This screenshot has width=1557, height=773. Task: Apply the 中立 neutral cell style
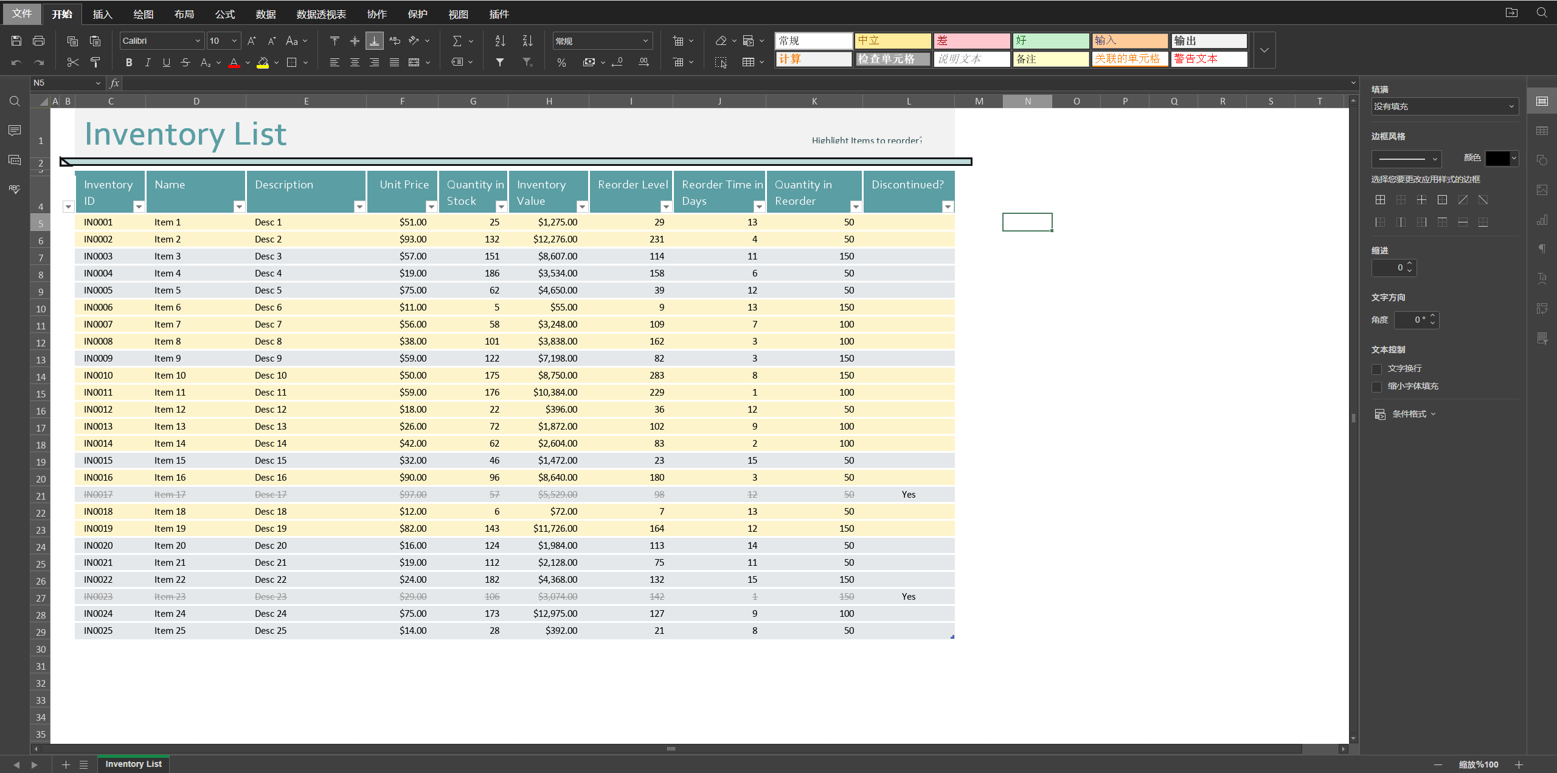click(892, 41)
